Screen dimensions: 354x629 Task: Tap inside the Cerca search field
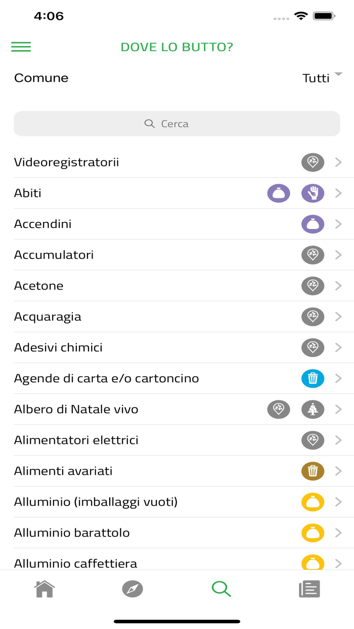click(177, 123)
